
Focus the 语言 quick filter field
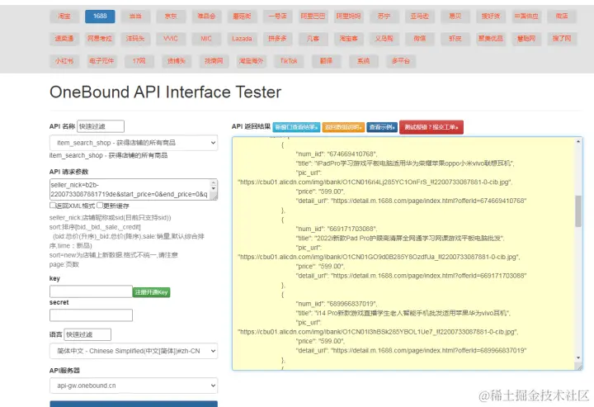coord(87,334)
